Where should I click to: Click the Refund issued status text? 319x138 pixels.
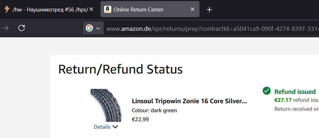pos(295,91)
